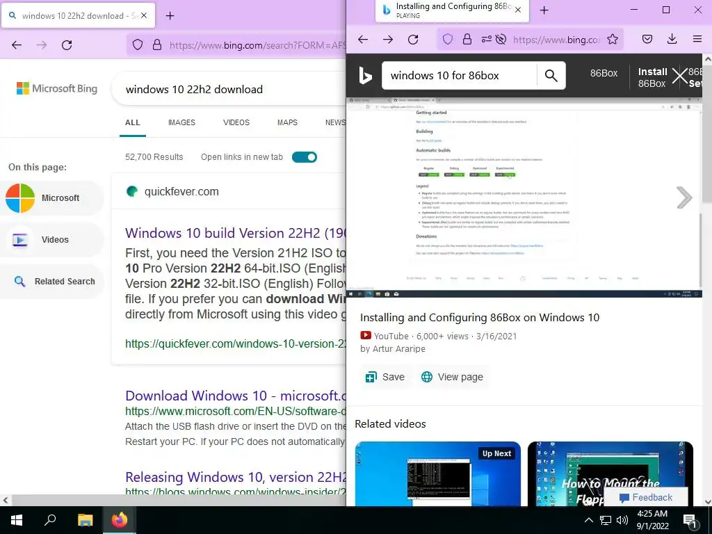Go to next video with right chevron
This screenshot has width=712, height=534.
(684, 197)
